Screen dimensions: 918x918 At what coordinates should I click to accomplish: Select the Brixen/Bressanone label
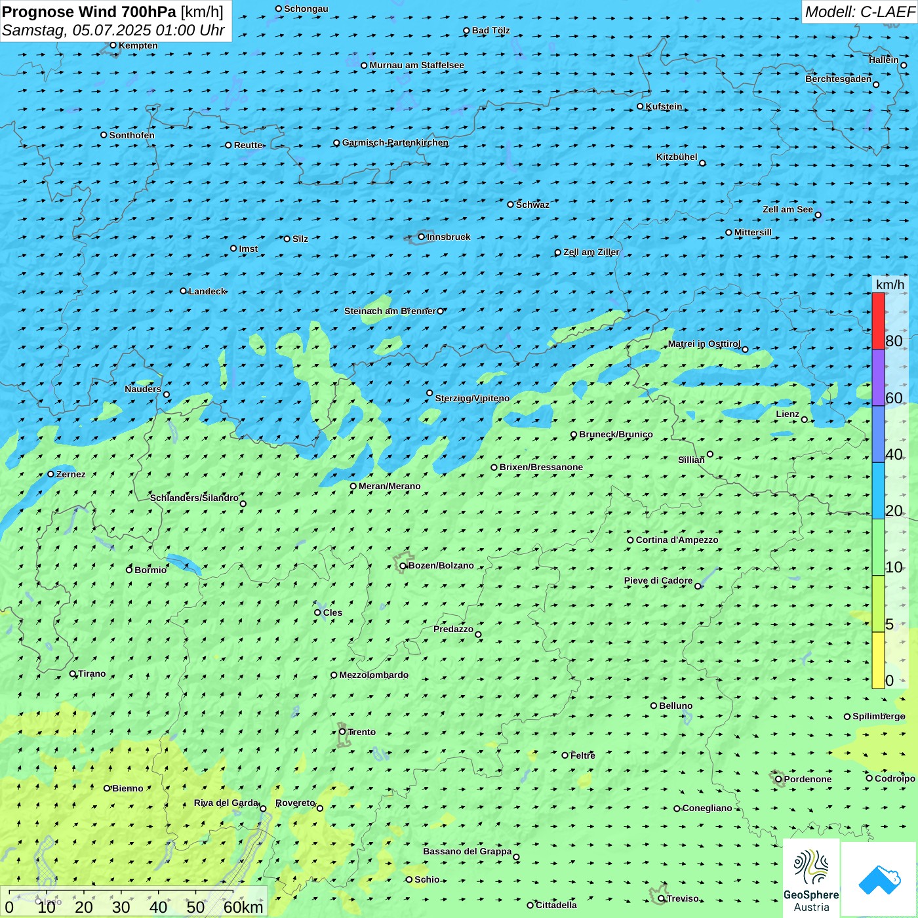(x=541, y=467)
